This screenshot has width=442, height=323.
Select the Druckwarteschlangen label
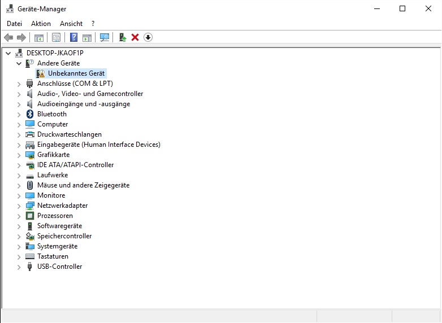tap(70, 134)
